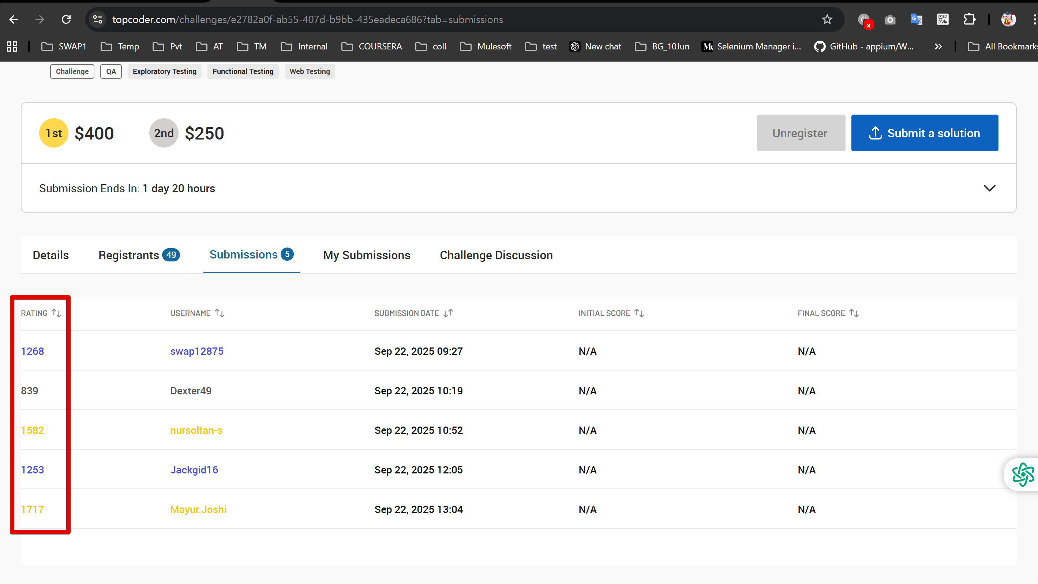Screen dimensions: 1038x584
Task: Sort submissions by Rating column arrows
Action: coord(56,313)
